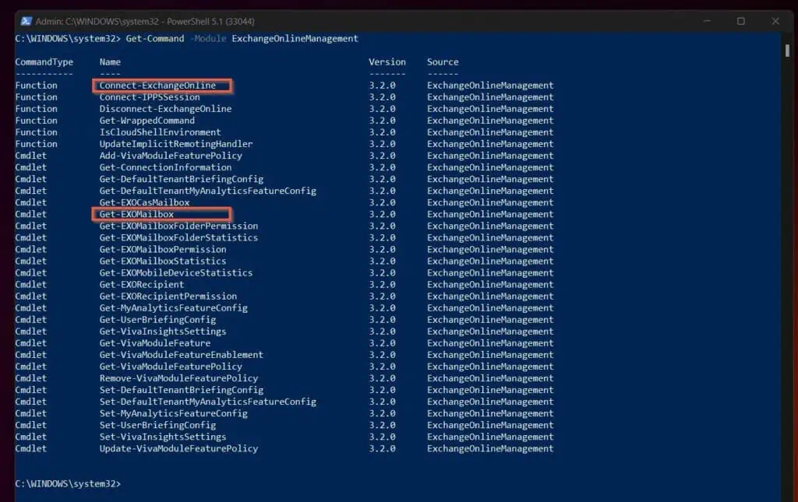Click the Get-ConnectionInformation cmdlet name
798x502 pixels.
click(x=165, y=167)
